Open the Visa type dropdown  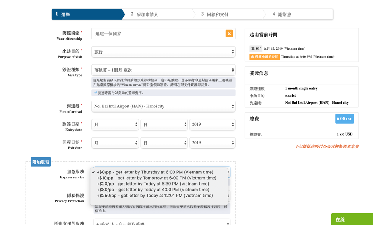pyautogui.click(x=163, y=70)
